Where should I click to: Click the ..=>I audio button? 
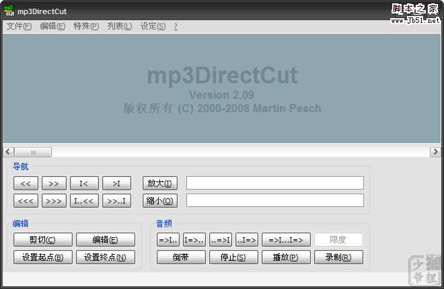(x=221, y=240)
